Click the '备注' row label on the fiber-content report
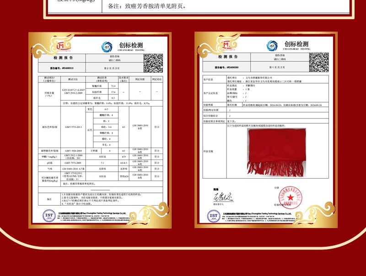Viewport: 366px width, 276px height. coord(49,199)
